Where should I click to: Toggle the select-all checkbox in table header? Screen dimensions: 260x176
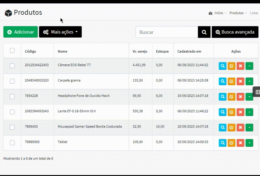(x=12, y=50)
